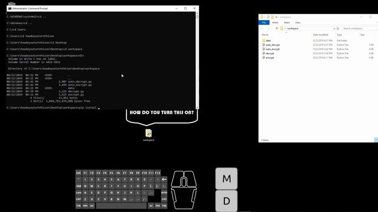Select the auto_decrypt Python file icon
This screenshot has width=378, height=212.
(x=263, y=45)
